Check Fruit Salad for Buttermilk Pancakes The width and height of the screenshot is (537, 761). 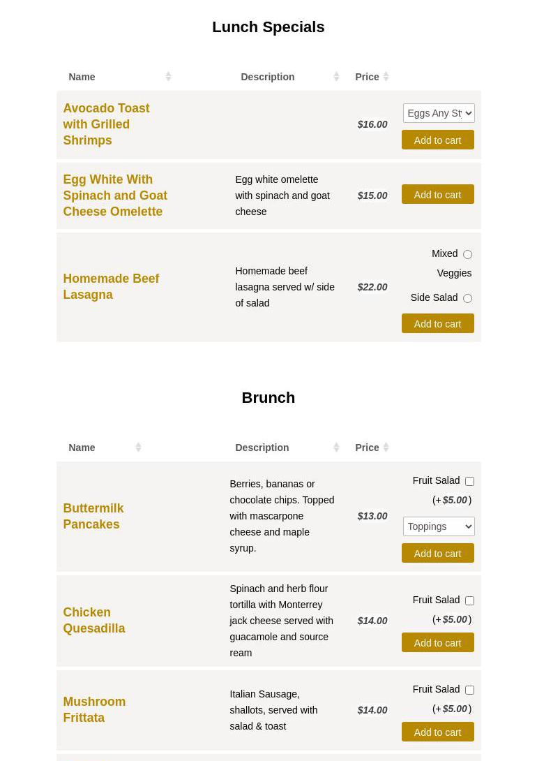tap(469, 482)
